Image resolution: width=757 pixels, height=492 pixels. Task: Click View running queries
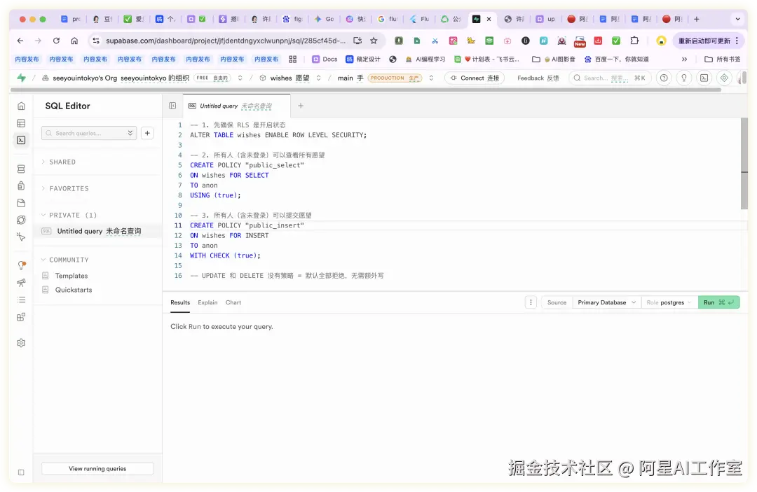(x=97, y=468)
